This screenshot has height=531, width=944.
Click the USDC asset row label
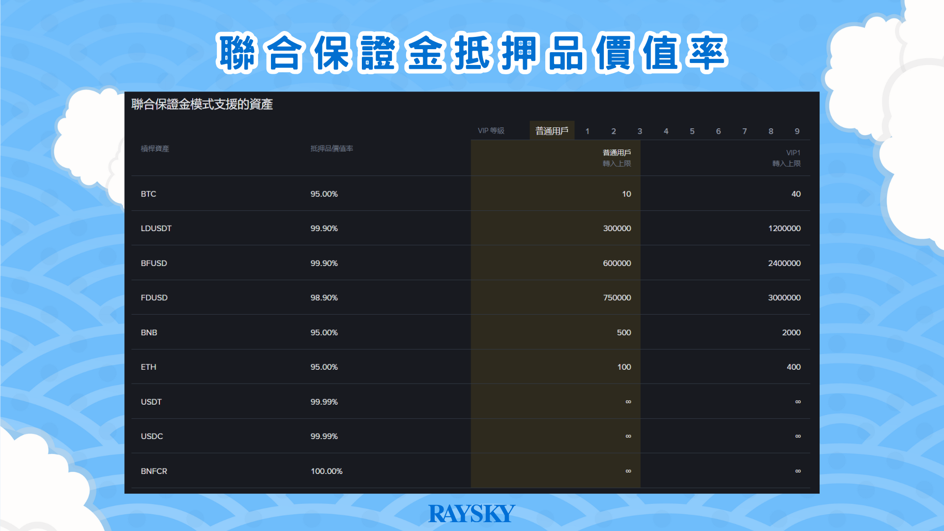coord(151,436)
